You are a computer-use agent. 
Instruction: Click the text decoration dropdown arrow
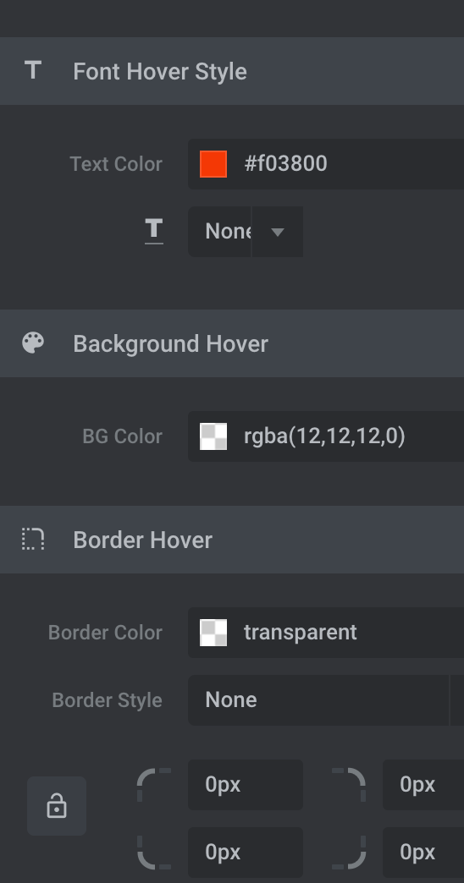[x=278, y=232]
